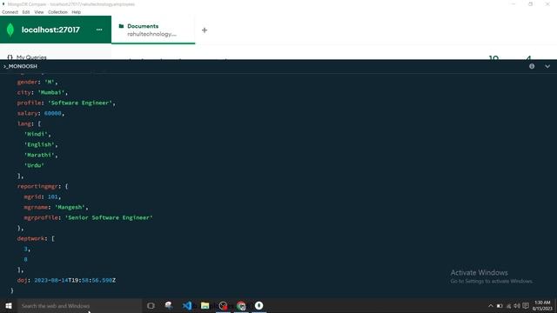Open localhost:27017 connection options menu
557x313 pixels.
pyautogui.click(x=99, y=30)
